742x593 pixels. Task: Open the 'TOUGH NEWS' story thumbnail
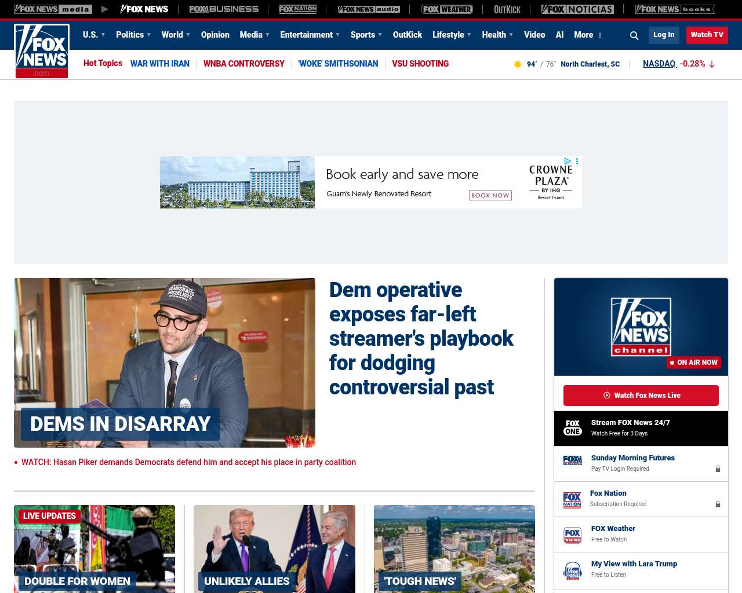click(x=454, y=549)
